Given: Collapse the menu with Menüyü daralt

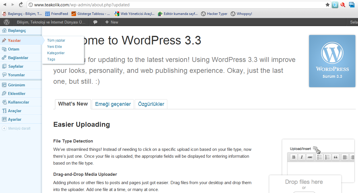Looking at the screenshot, I should (16, 128).
